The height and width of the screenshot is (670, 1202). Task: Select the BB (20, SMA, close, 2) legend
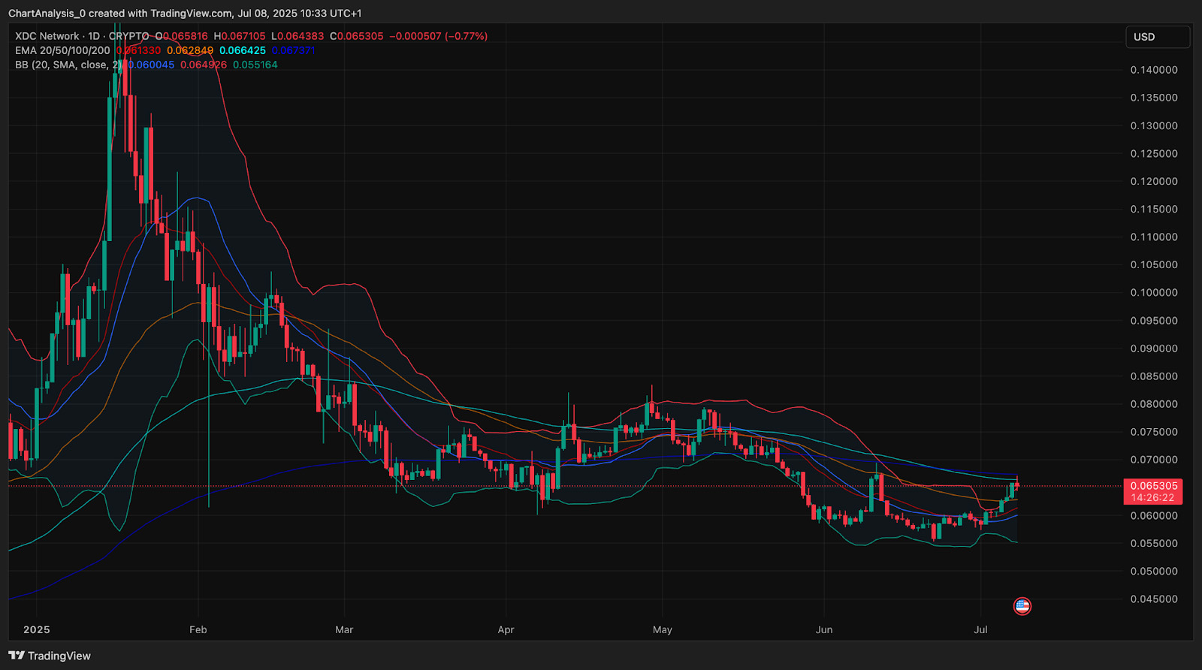click(68, 65)
